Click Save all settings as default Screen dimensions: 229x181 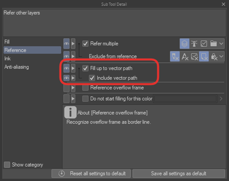[179, 173]
